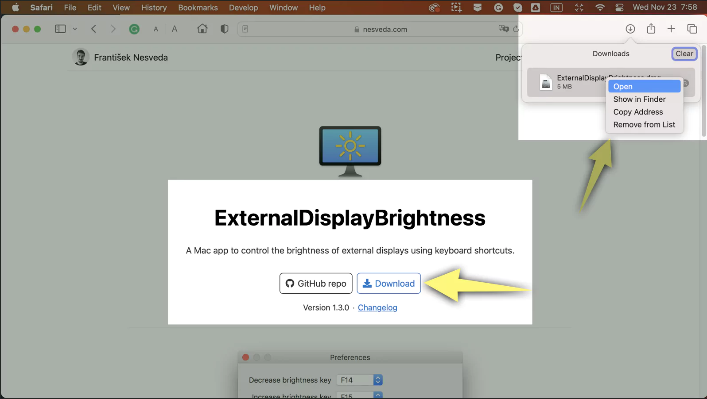Go back to the previous page
This screenshot has height=399, width=707.
(93, 29)
